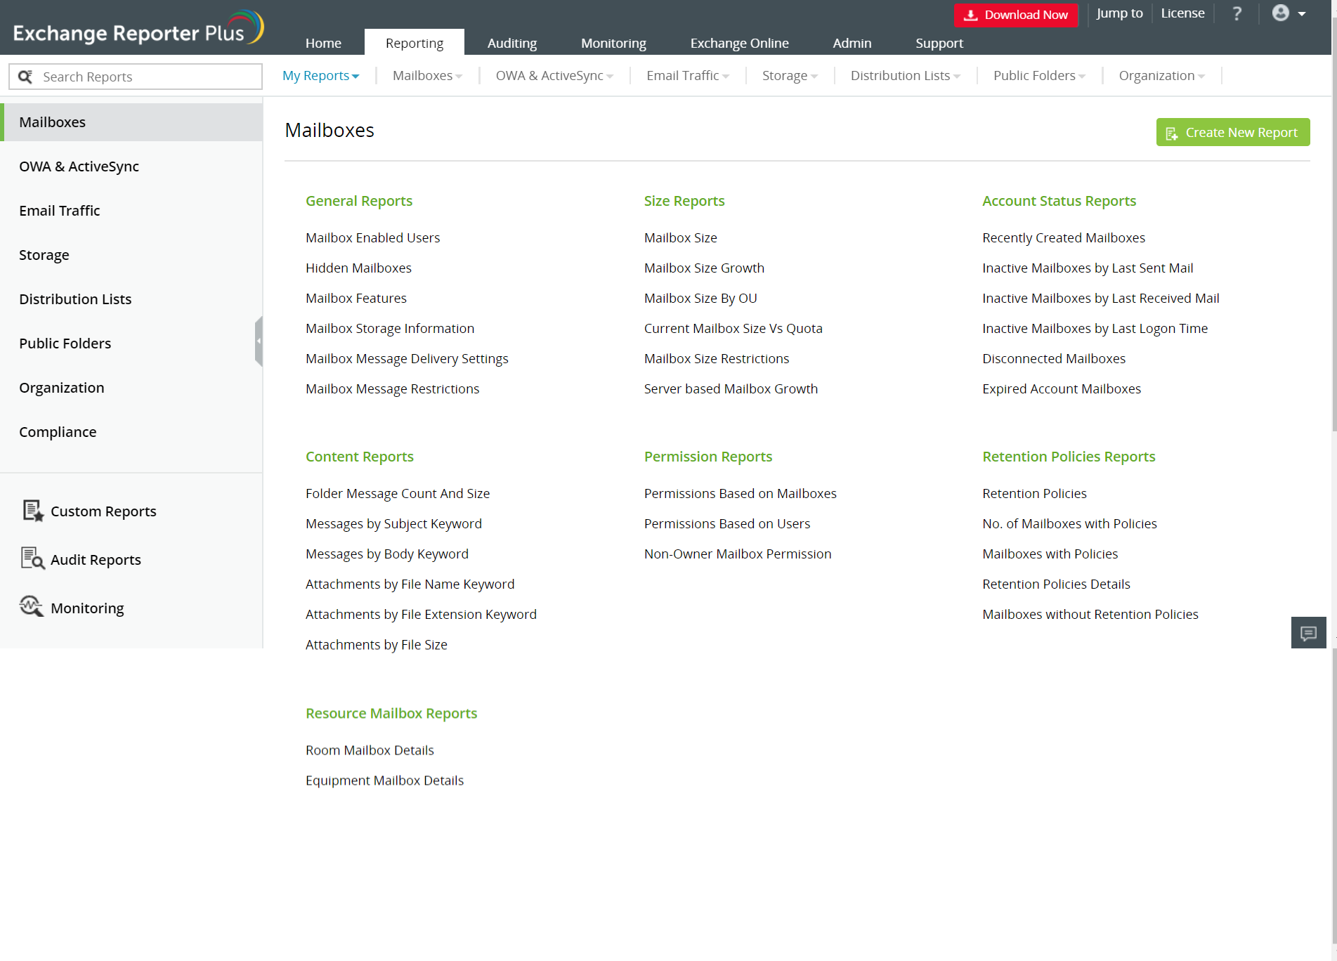Image resolution: width=1337 pixels, height=961 pixels.
Task: Click the Custom Reports sidebar icon
Action: (32, 511)
